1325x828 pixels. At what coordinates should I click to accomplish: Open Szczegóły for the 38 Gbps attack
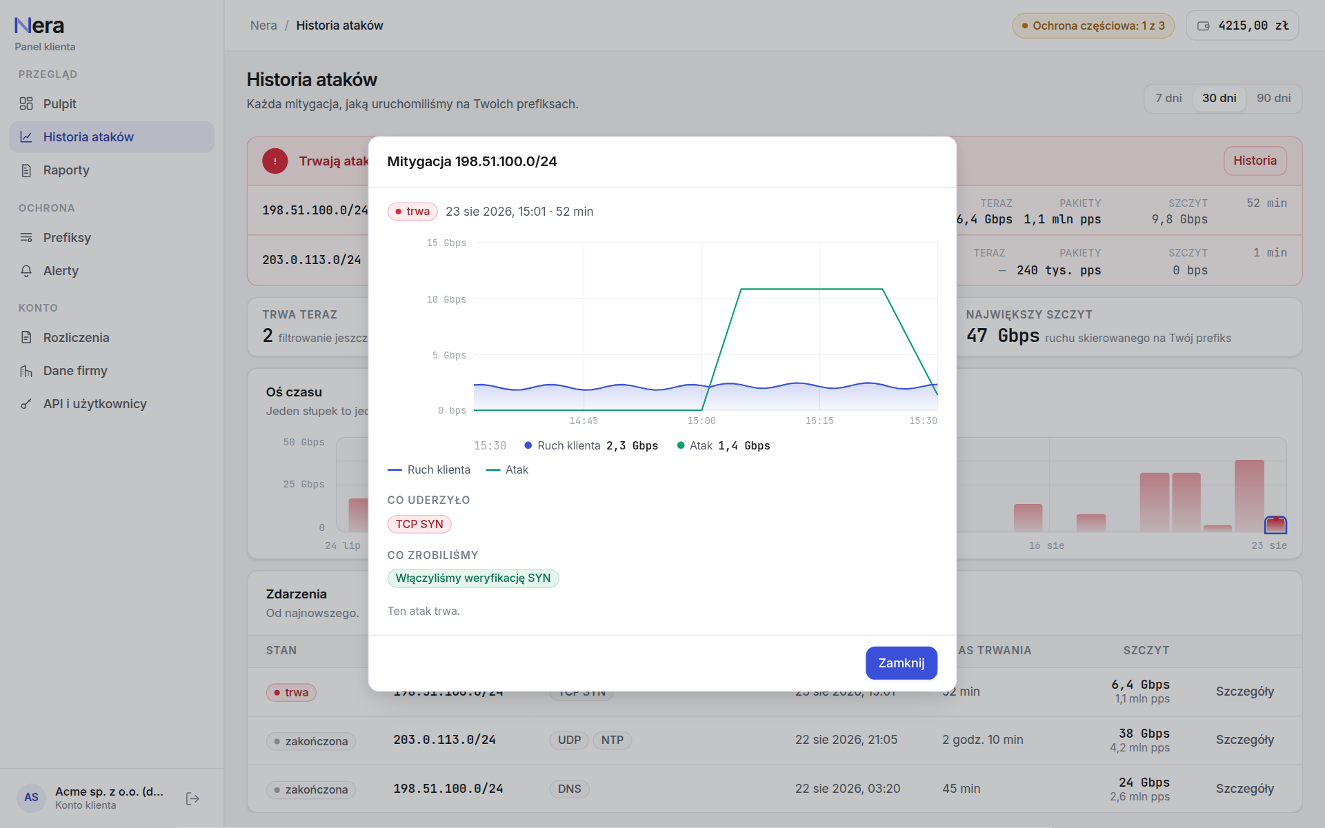1245,740
